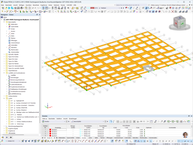Click red color swatch in node row 1
The image size is (193, 145).
[50, 130]
